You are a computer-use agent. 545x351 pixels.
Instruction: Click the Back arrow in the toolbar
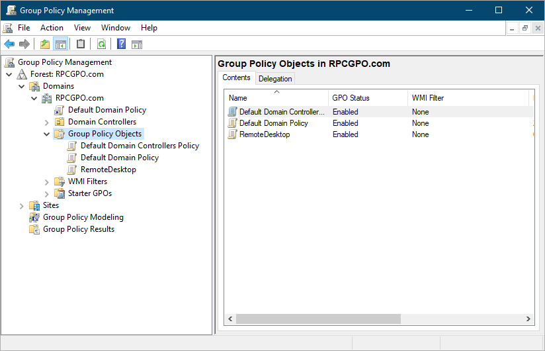click(9, 44)
